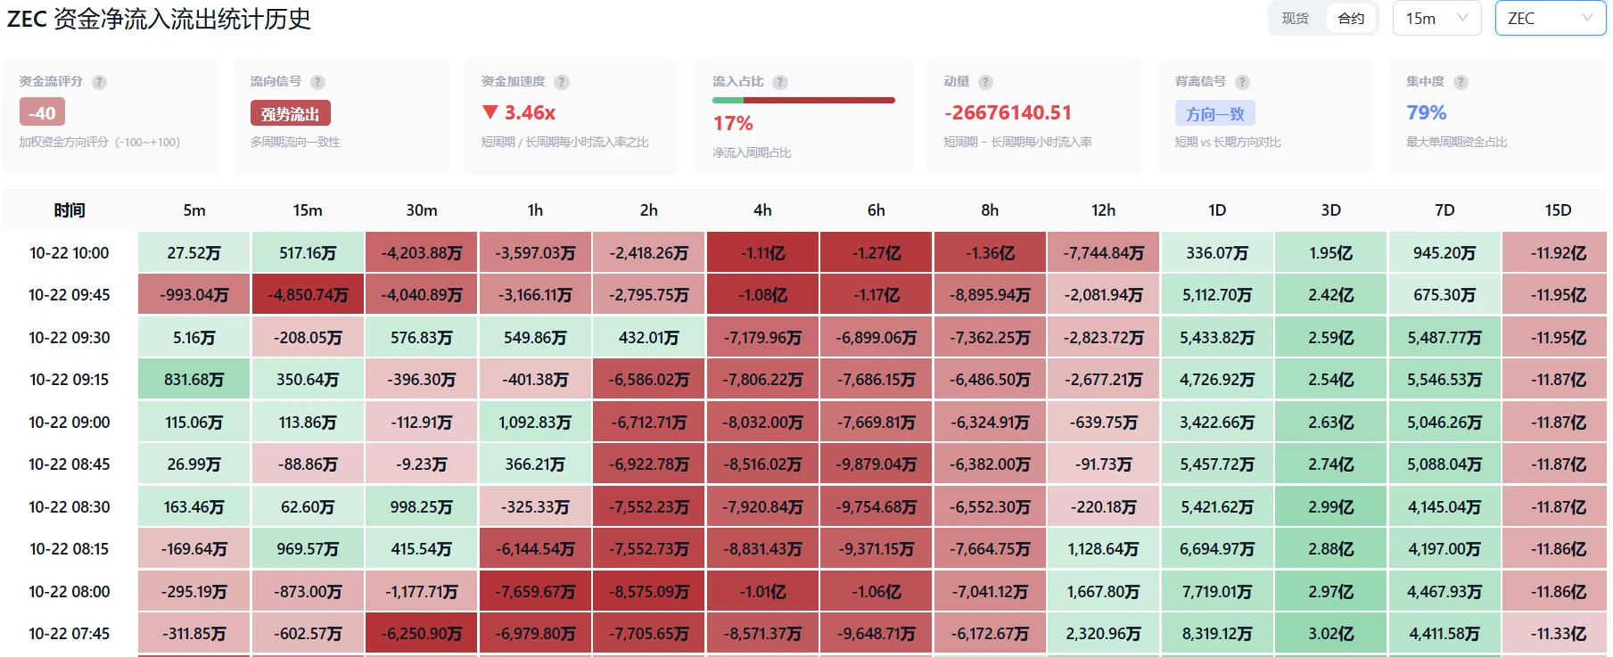Screen dimensions: 1613x657
Task: Click help icon next to 动量
Action: pyautogui.click(x=985, y=82)
